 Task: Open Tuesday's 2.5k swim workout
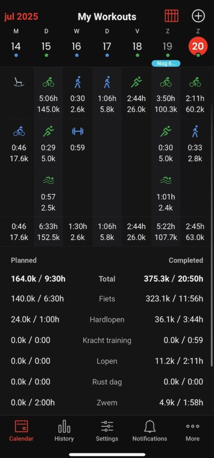point(48,193)
